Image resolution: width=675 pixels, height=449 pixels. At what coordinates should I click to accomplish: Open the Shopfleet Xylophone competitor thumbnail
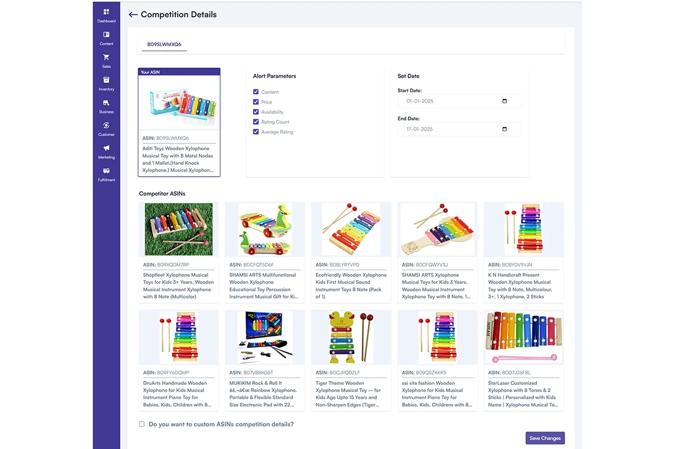[178, 230]
